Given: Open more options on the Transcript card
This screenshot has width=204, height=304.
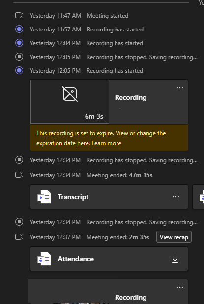Looking at the screenshot, I should coord(176,197).
